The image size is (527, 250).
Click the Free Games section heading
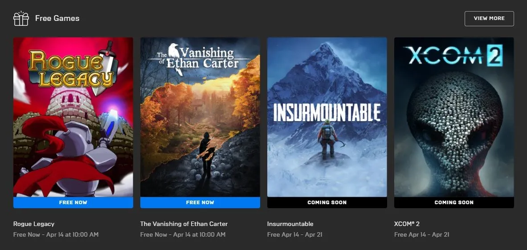coord(57,18)
